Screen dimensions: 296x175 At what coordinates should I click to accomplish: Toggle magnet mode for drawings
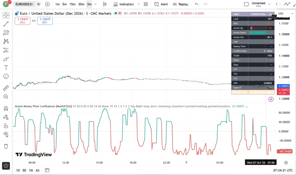pyautogui.click(x=6, y=108)
